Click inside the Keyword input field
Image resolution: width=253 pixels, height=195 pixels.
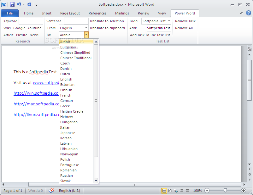pos(31,21)
